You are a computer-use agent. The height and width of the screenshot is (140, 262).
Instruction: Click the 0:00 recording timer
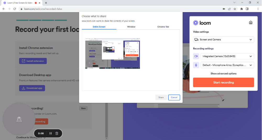pos(41,133)
